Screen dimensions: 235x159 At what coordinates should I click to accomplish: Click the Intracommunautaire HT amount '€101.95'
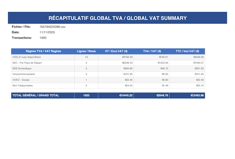(x=128, y=74)
